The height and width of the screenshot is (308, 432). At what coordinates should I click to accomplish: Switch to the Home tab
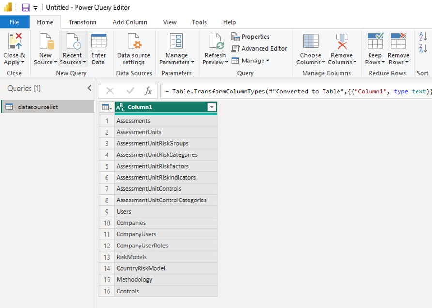point(45,22)
